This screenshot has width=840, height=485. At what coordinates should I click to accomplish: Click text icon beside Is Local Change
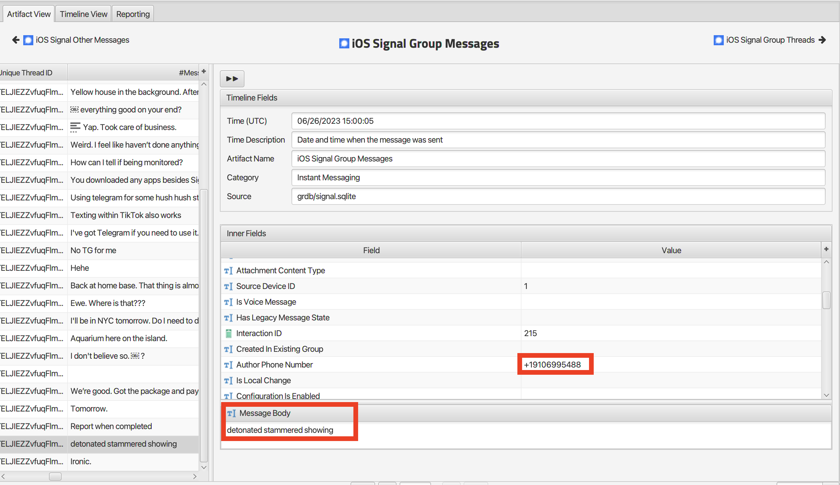pyautogui.click(x=228, y=380)
